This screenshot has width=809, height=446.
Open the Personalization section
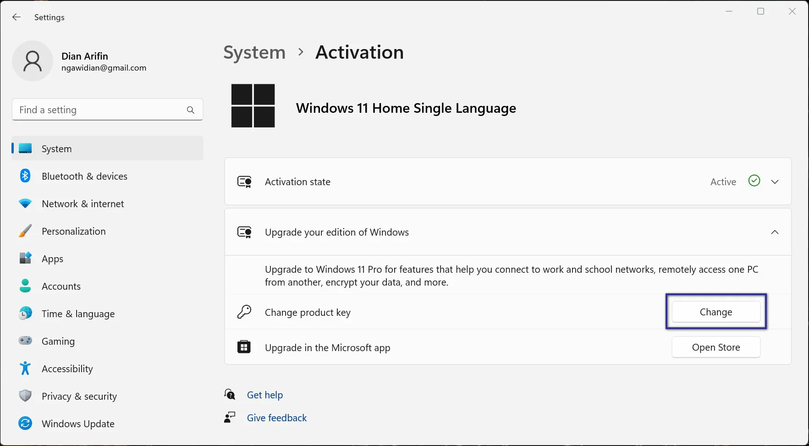[x=74, y=231]
